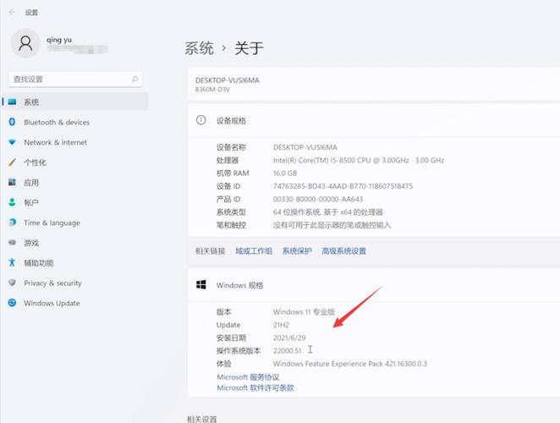Viewport: 560px width, 423px height.
Task: Click the 设备 ID value
Action: pos(343,186)
